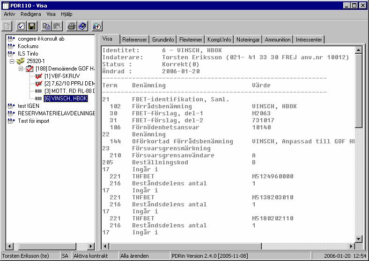Click the folder icon for 25920-1

tap(21, 61)
